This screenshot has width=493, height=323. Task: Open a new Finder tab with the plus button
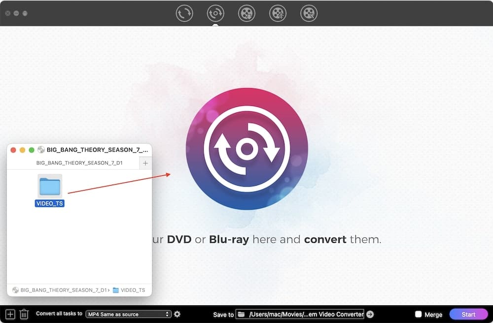145,162
